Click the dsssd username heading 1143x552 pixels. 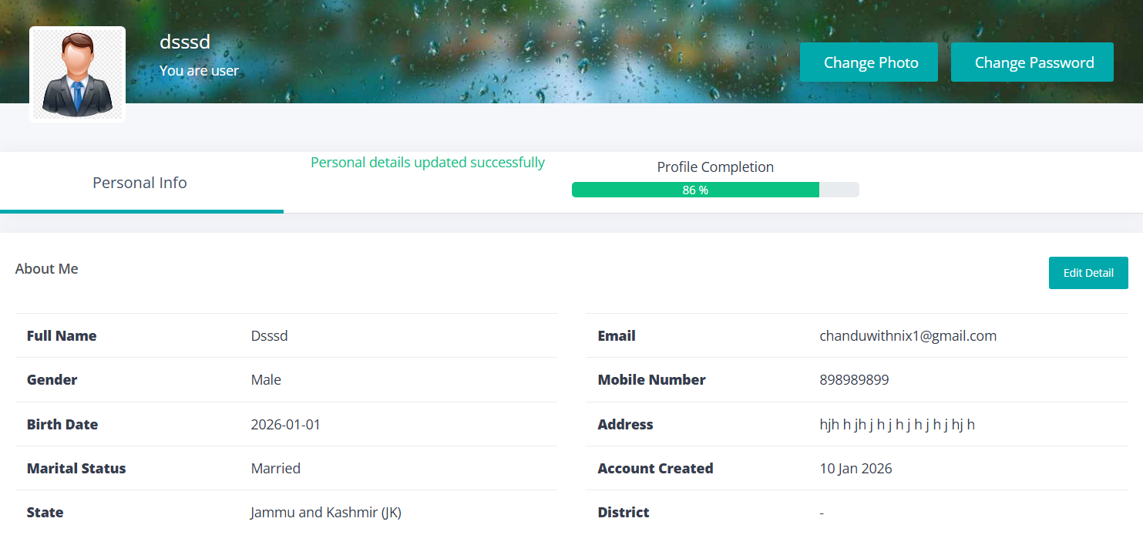[185, 42]
